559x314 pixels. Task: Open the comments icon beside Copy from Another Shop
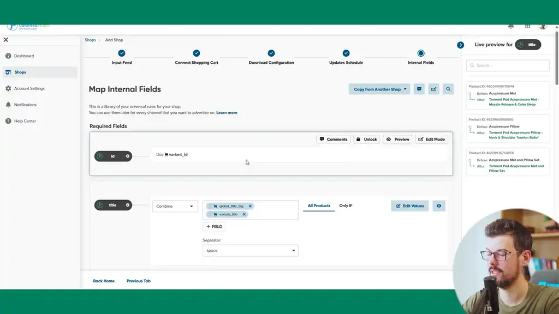(419, 89)
